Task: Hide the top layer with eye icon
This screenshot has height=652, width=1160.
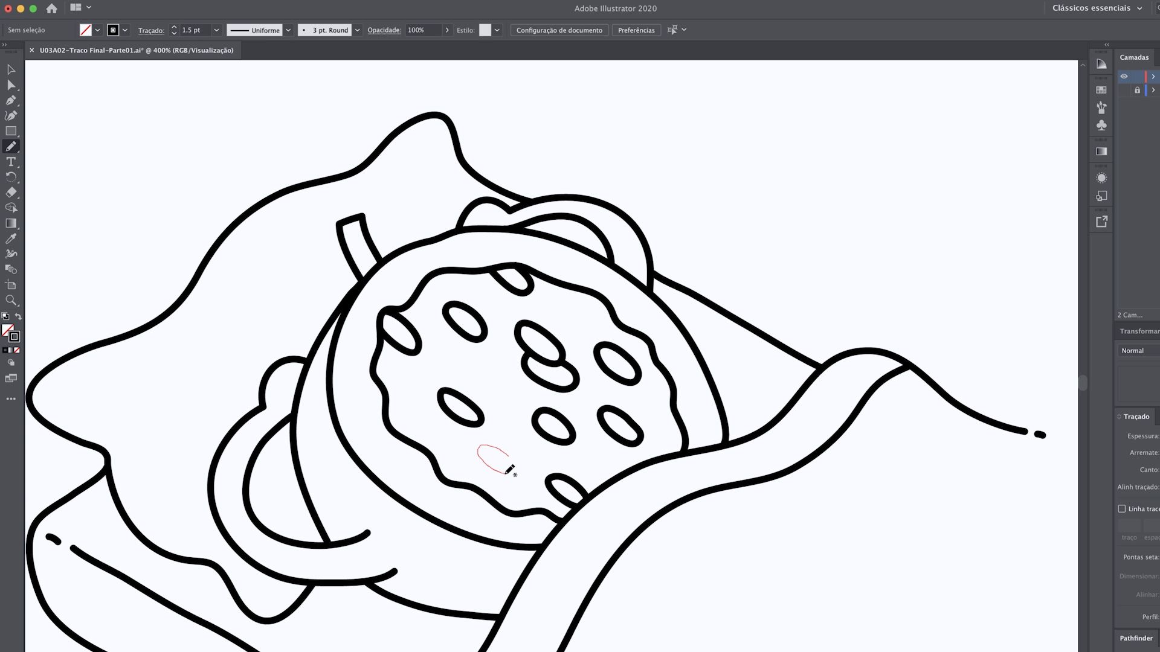Action: click(x=1124, y=76)
